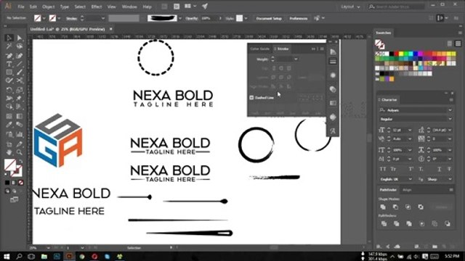Select the Line Segment tool
The image size is (465, 261).
[x=20, y=64]
